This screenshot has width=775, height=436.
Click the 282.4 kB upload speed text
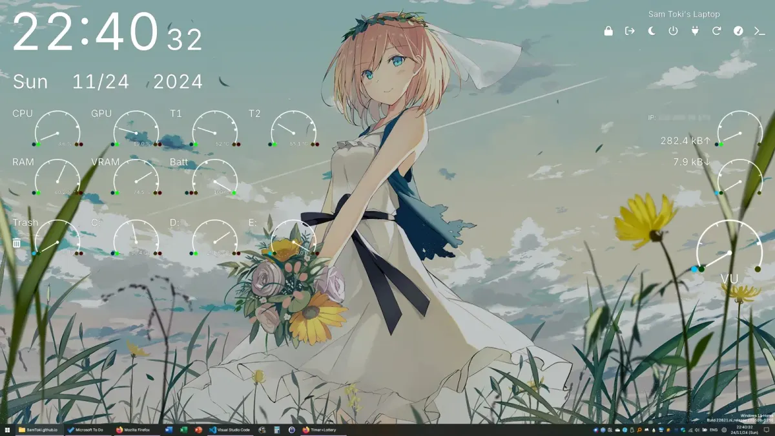pyautogui.click(x=685, y=140)
